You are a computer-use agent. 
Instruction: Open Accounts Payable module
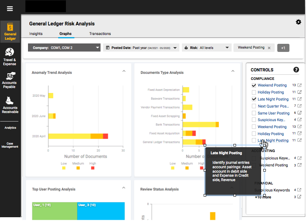coord(9,80)
